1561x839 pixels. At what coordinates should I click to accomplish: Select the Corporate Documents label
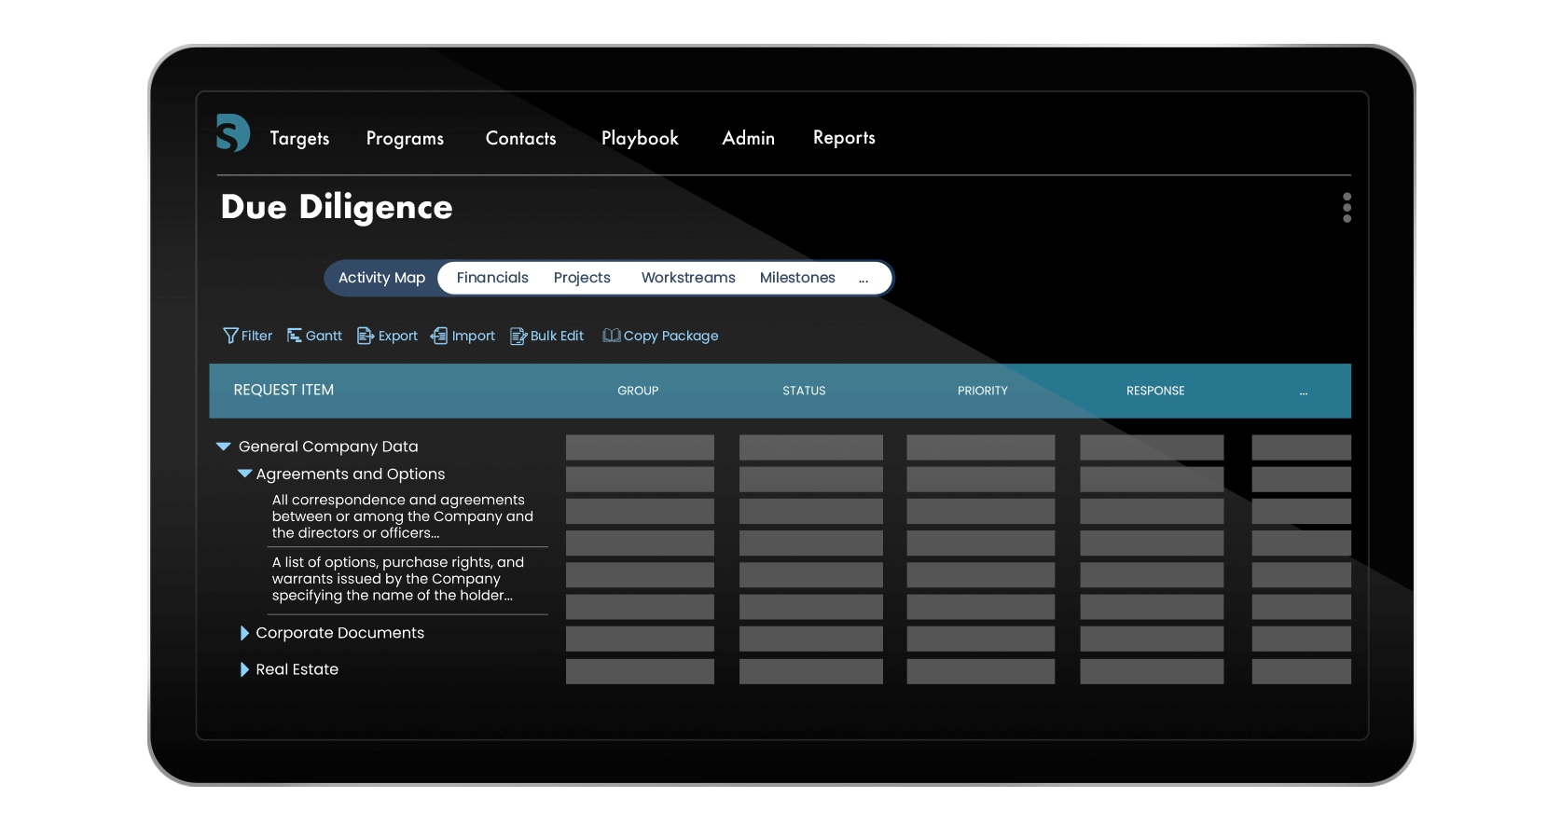pyautogui.click(x=339, y=633)
